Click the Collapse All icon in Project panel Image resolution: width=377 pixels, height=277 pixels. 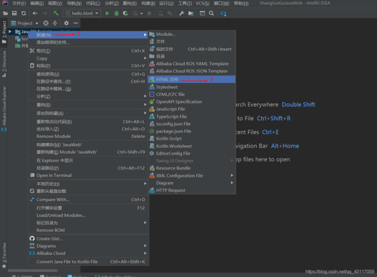[55, 23]
